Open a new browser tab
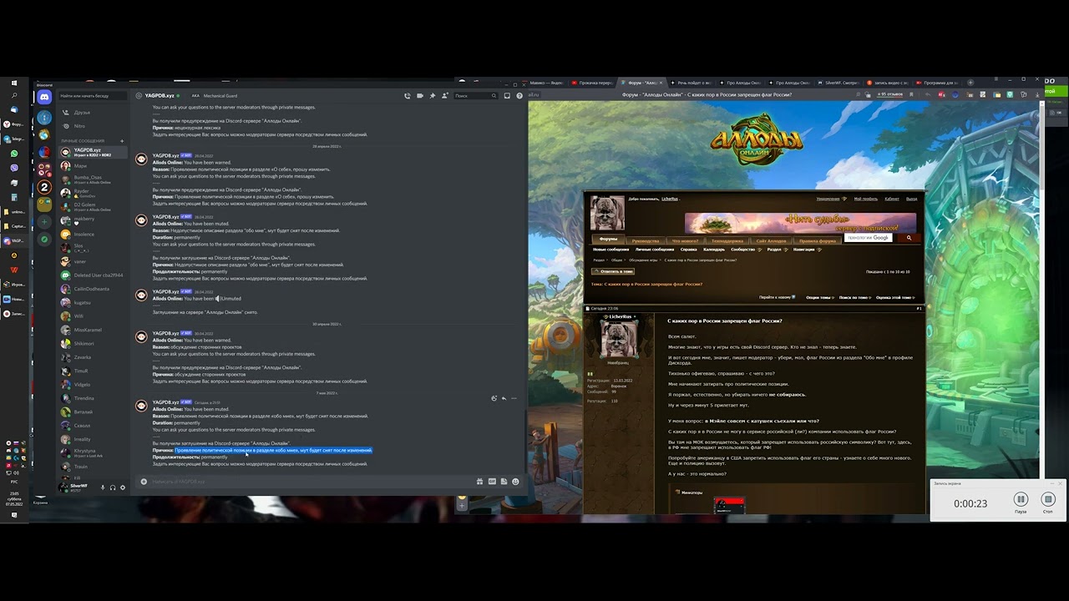Viewport: 1069px width, 601px height. (x=970, y=83)
